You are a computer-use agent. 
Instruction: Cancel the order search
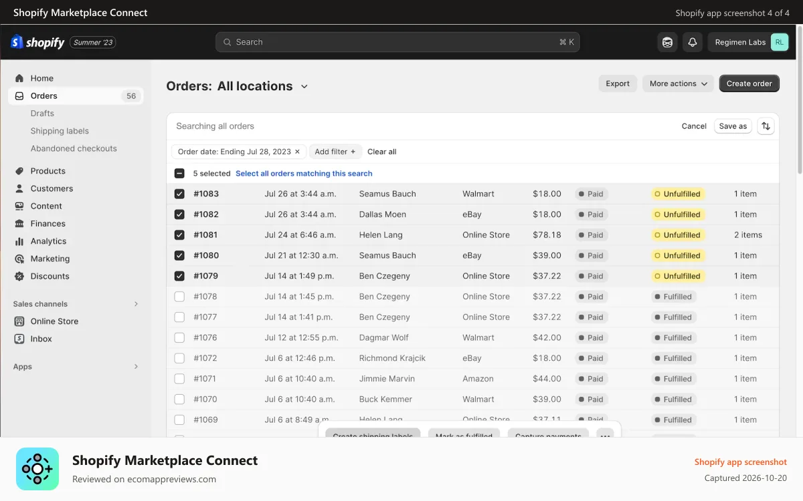click(x=694, y=126)
